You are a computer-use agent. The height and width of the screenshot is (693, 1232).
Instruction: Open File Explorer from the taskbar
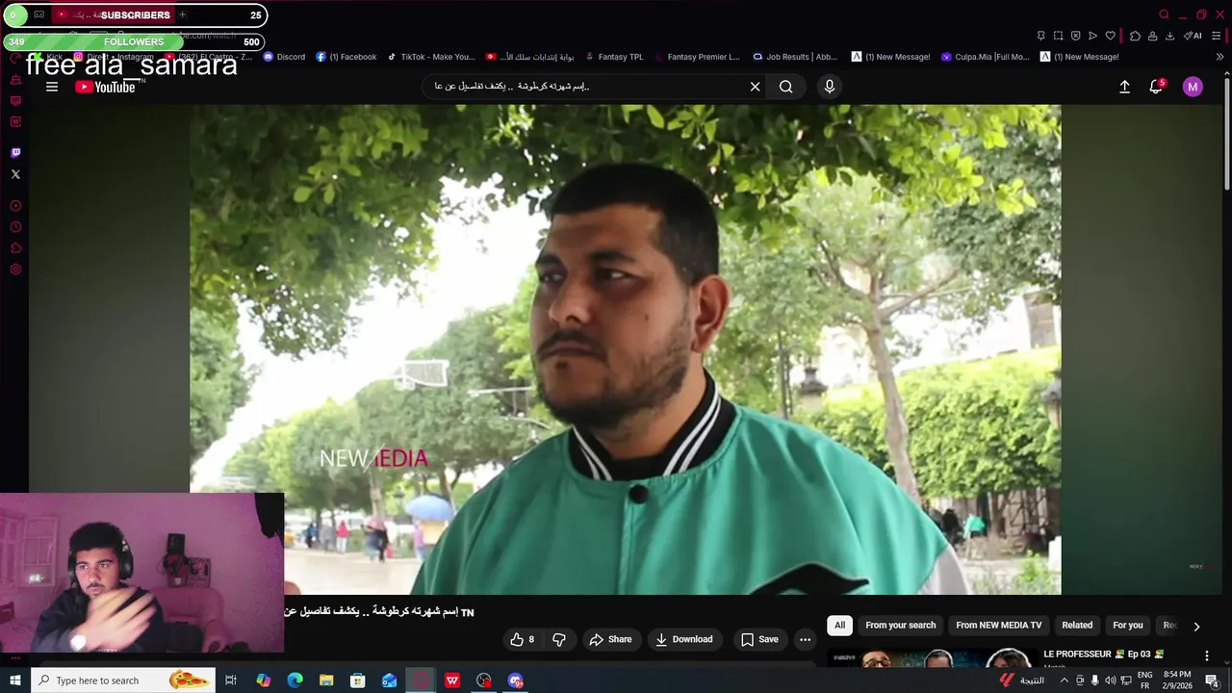point(326,680)
